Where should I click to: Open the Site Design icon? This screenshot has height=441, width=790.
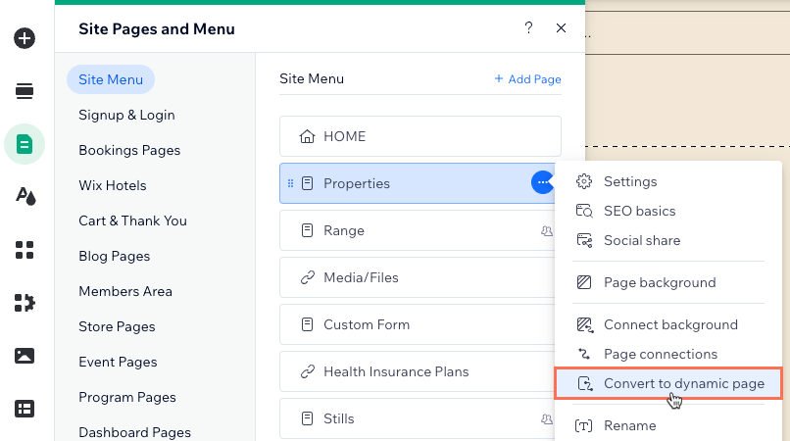pos(25,196)
